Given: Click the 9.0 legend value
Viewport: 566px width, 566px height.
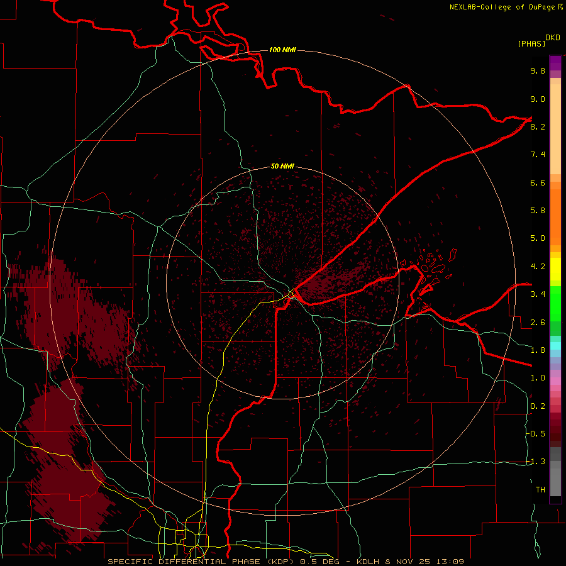Looking at the screenshot, I should pos(538,99).
